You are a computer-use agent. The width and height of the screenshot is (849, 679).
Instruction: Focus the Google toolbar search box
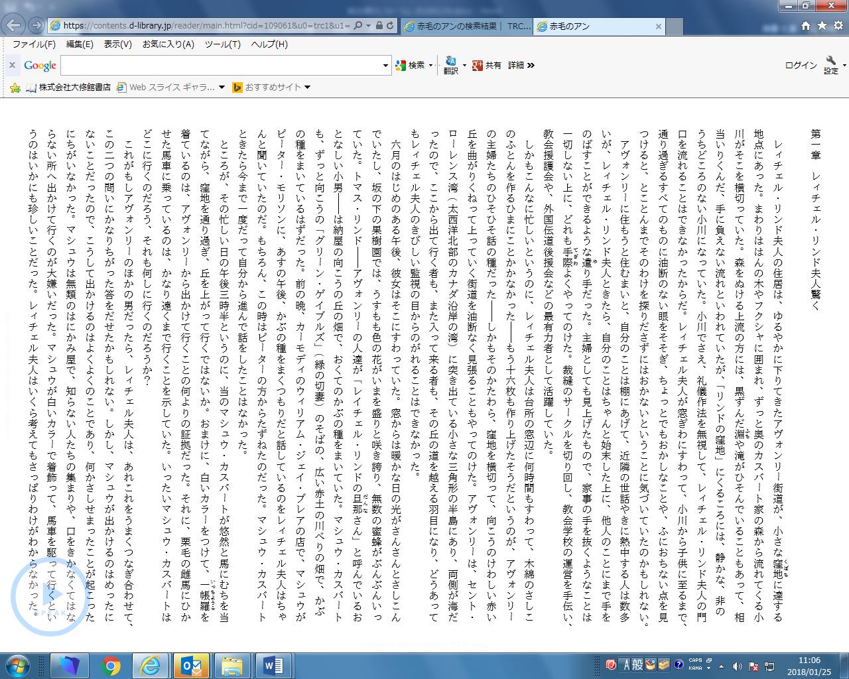pos(221,65)
